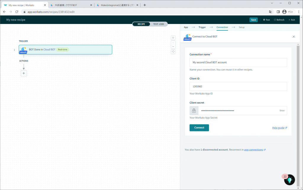Close the My new recipe browser tab

(45, 5)
